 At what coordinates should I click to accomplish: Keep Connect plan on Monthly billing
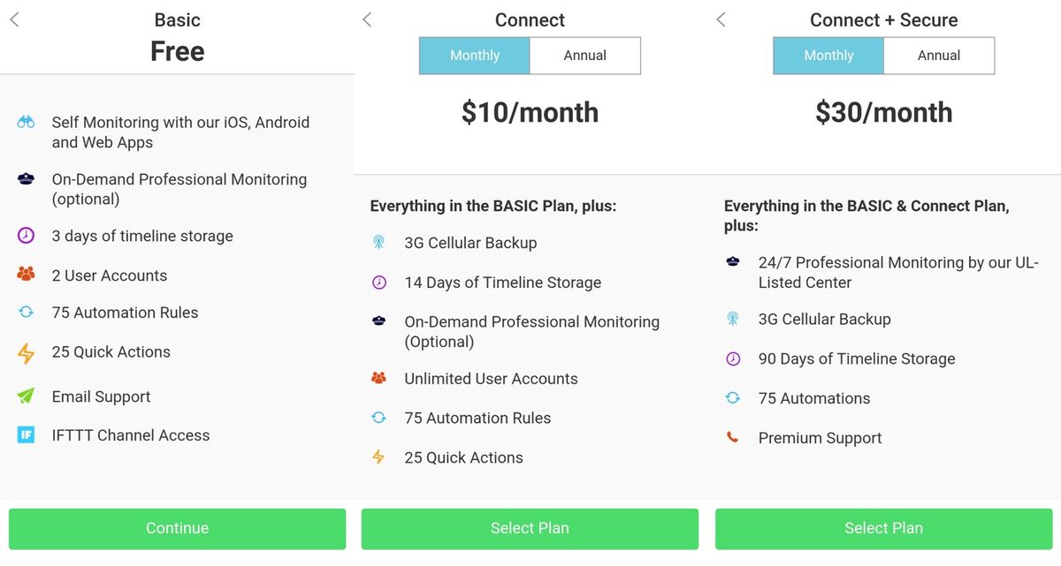(x=474, y=55)
